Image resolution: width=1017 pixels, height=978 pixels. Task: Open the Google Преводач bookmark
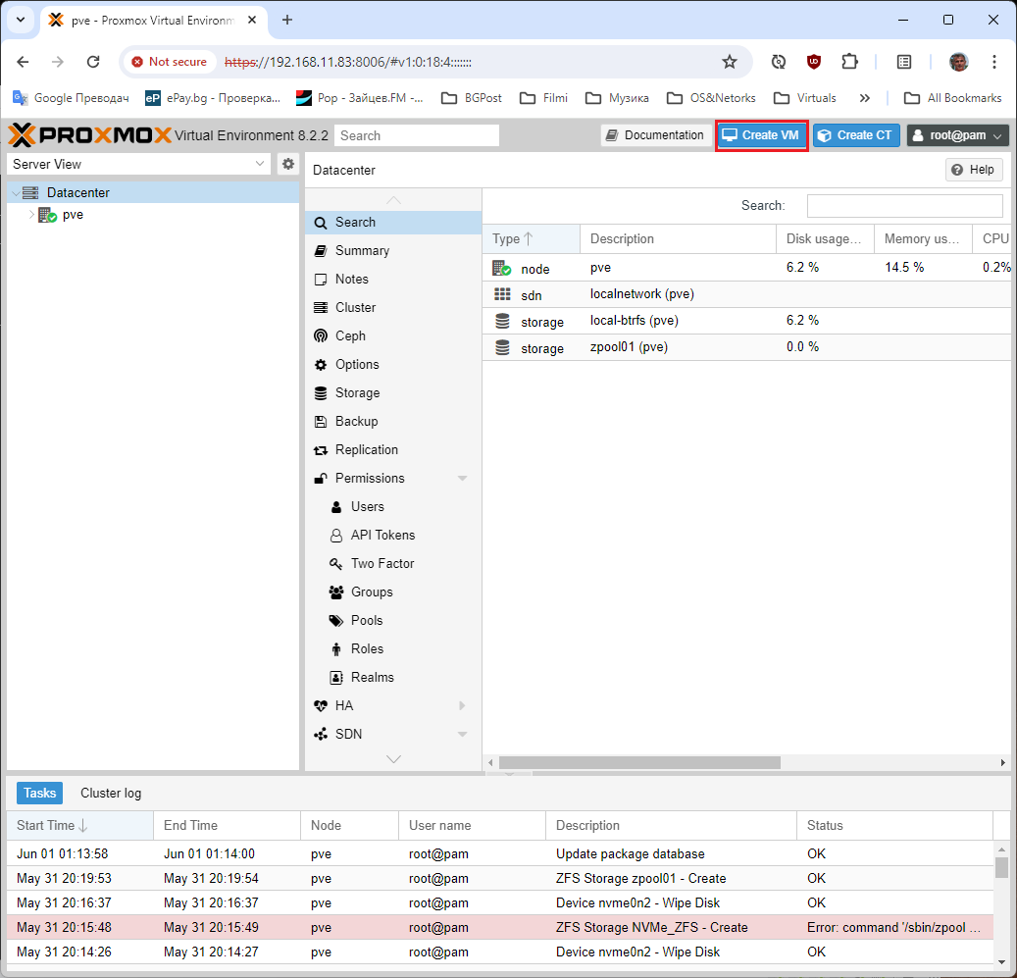[71, 98]
